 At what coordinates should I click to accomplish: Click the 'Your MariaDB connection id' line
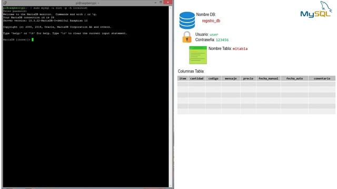pyautogui.click(x=28, y=17)
